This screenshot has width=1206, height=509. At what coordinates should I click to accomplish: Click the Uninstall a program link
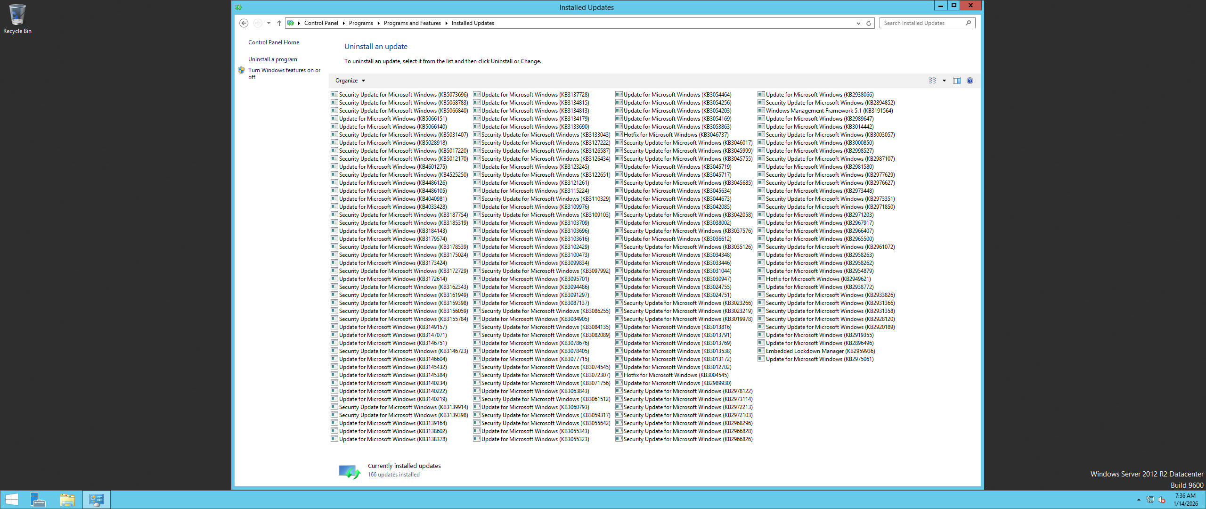click(x=272, y=59)
